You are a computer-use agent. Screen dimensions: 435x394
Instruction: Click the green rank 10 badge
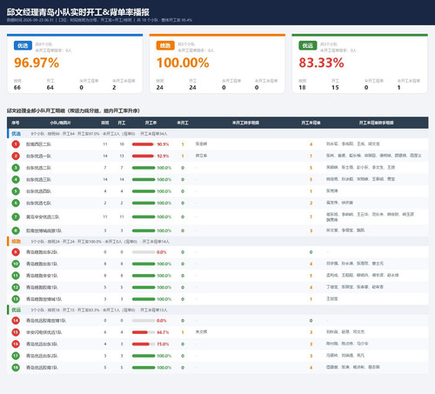(16, 264)
